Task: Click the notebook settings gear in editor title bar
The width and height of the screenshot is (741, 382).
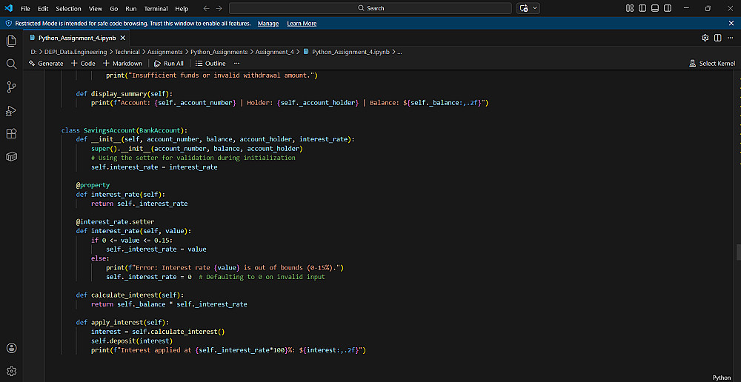Action: point(705,38)
